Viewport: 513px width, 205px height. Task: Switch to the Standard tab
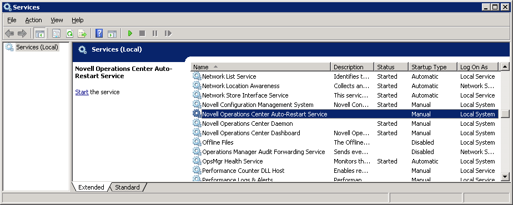pyautogui.click(x=127, y=187)
